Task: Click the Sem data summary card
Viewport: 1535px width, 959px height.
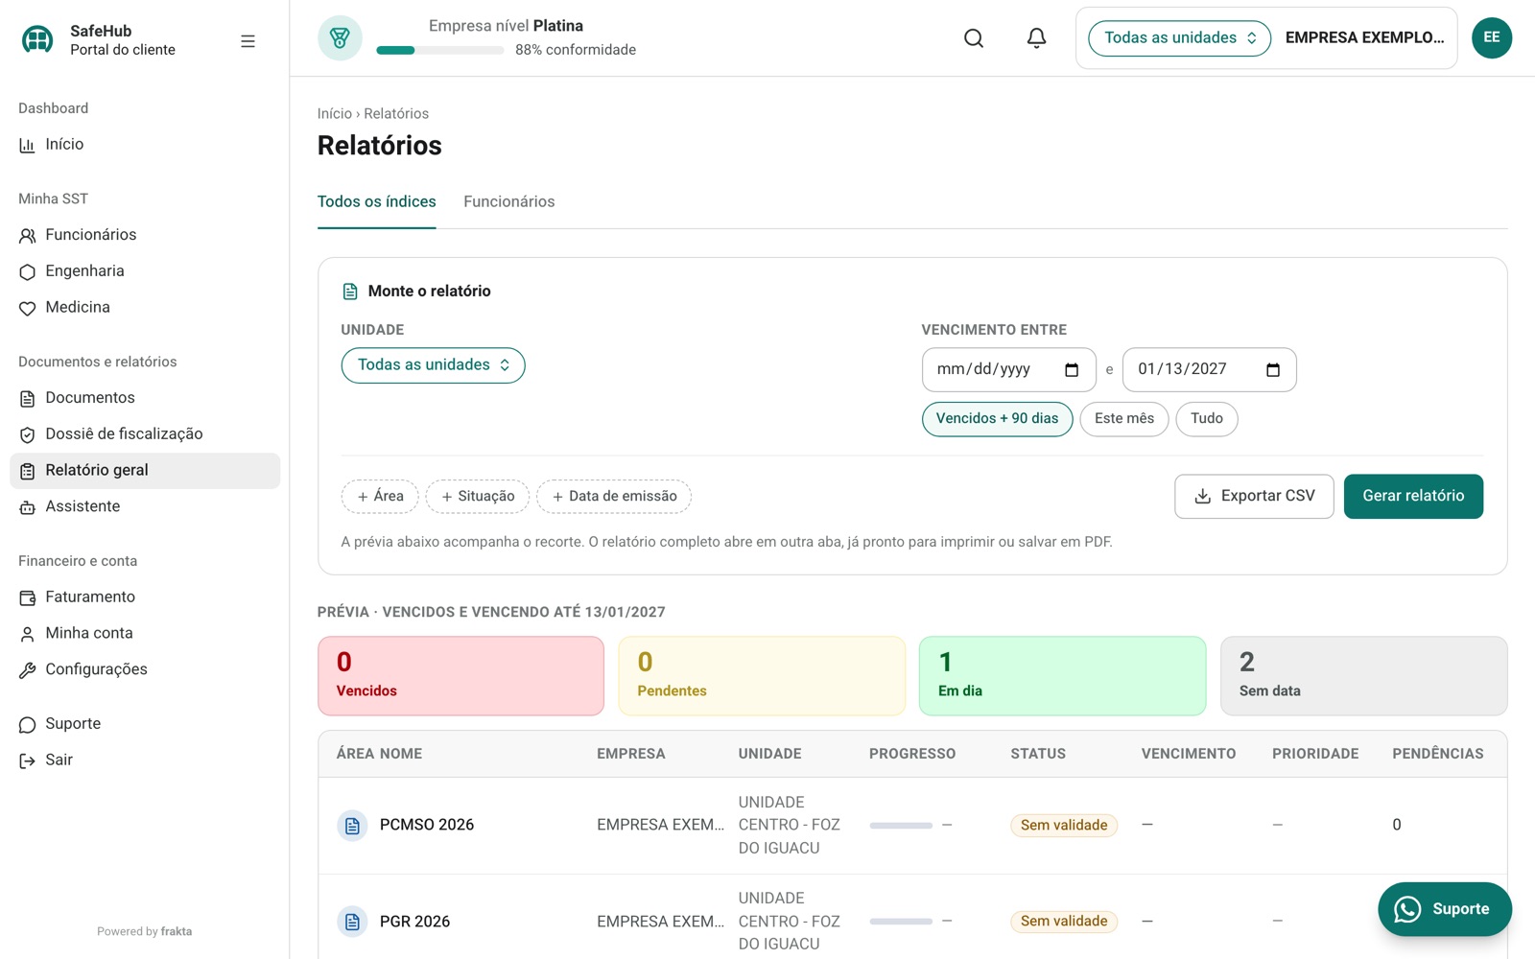Action: 1364,676
